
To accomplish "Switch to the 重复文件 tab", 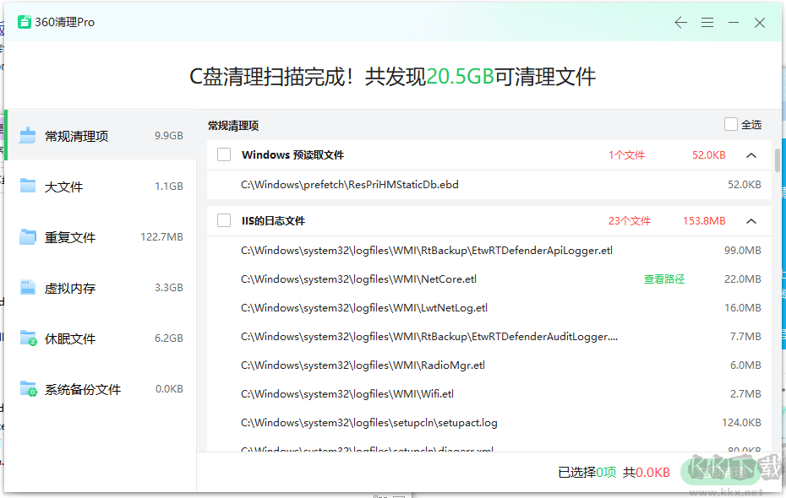I will tap(101, 236).
